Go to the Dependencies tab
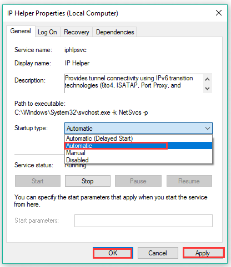The image size is (231, 267). (x=115, y=32)
